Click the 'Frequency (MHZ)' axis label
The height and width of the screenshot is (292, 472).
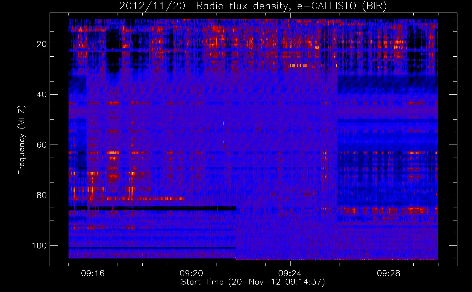[22, 140]
